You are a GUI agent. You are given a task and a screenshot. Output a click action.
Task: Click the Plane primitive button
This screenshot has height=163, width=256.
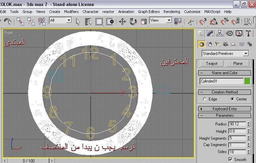238,64
